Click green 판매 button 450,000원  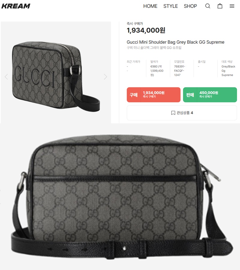(210, 95)
